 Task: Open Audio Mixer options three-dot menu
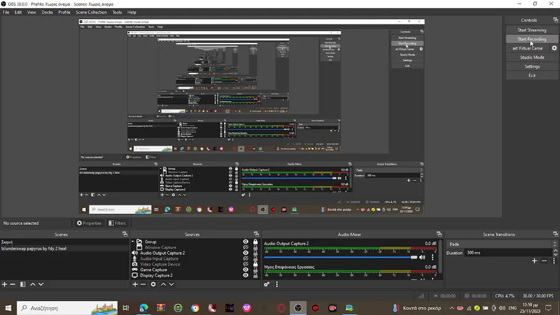(x=277, y=284)
